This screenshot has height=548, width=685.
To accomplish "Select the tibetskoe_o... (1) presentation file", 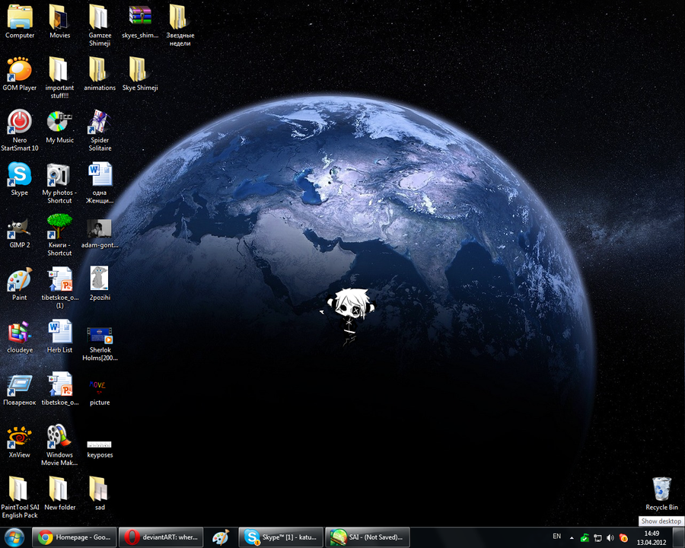I will 60,288.
